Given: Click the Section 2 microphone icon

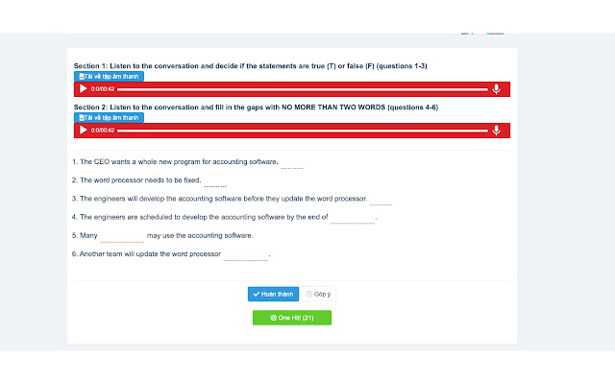Looking at the screenshot, I should point(496,131).
